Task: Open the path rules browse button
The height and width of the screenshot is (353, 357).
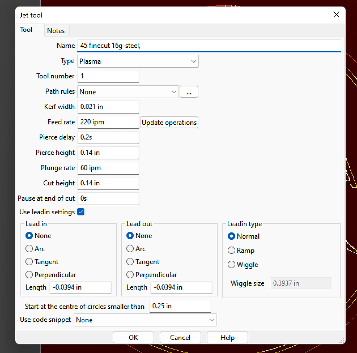Action: tap(189, 92)
